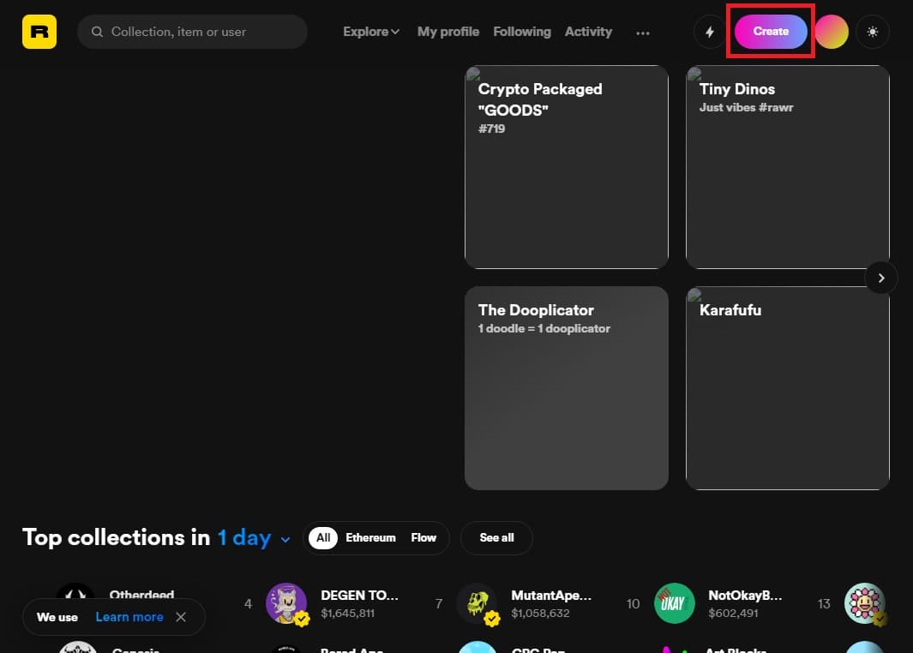The image size is (913, 653).
Task: Click the $1,645,811 volume value
Action: 347,613
